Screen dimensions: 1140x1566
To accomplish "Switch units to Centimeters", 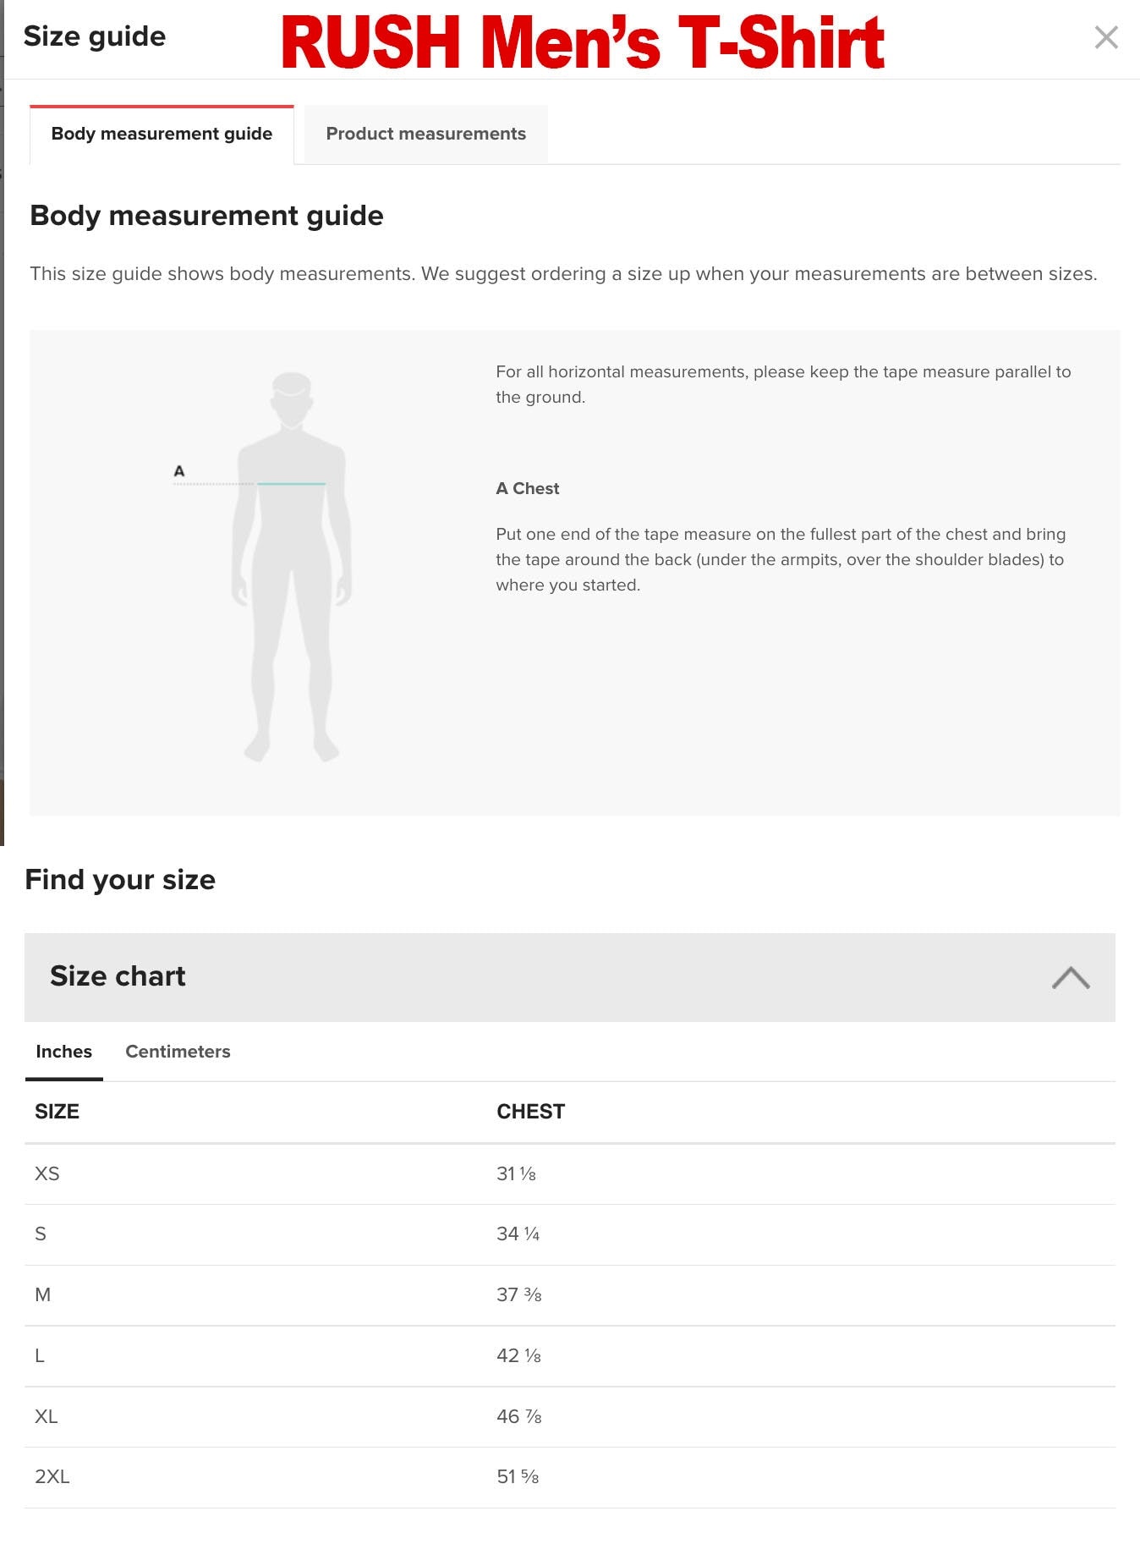I will (178, 1052).
